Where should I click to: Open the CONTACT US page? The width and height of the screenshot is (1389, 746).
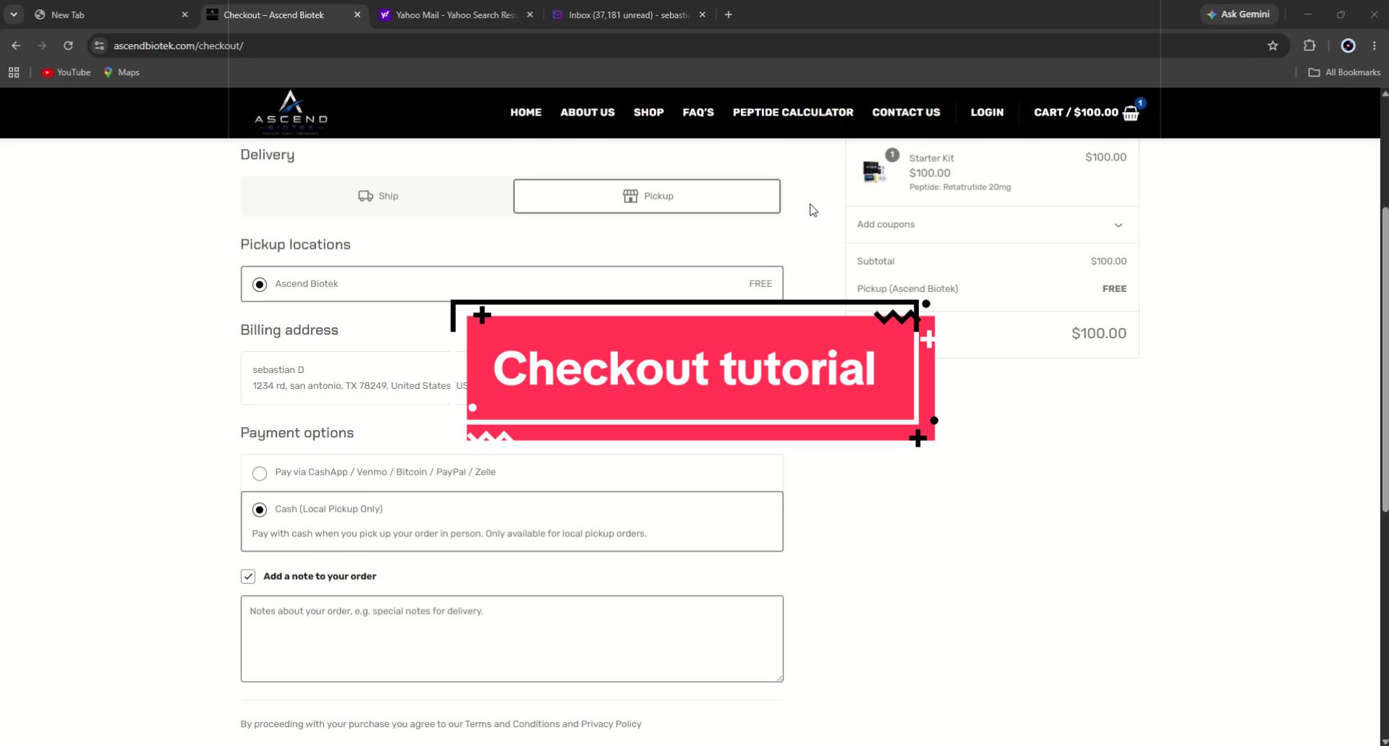click(906, 113)
